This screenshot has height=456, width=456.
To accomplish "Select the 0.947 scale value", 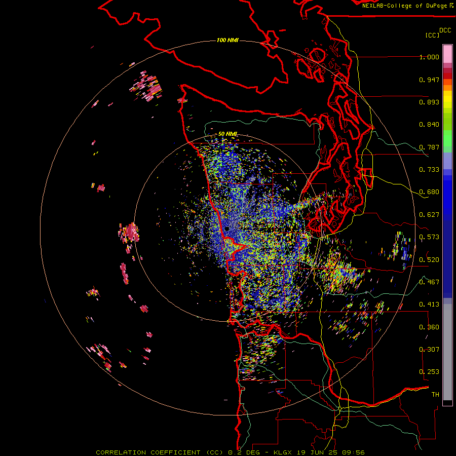I will click(x=429, y=80).
